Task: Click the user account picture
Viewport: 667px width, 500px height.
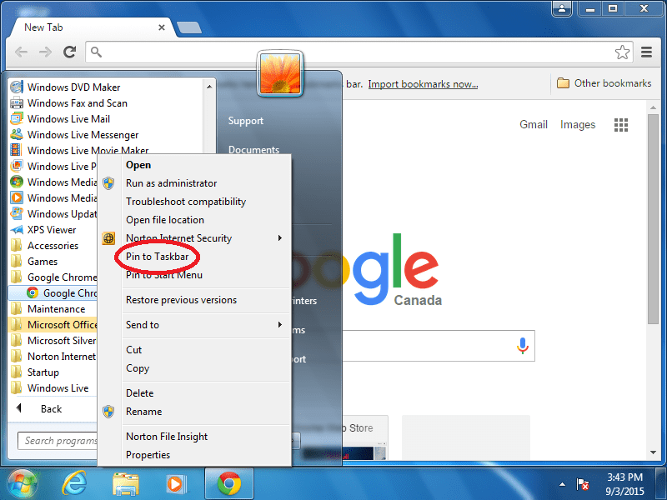Action: (x=280, y=73)
